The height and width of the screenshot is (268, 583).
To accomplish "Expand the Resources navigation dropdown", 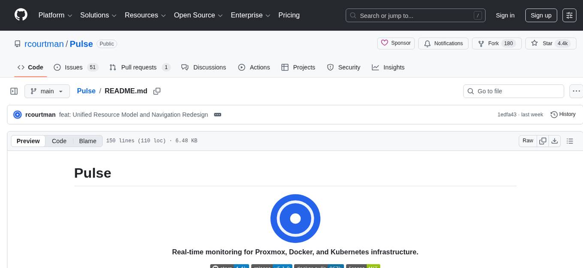I will click(145, 15).
